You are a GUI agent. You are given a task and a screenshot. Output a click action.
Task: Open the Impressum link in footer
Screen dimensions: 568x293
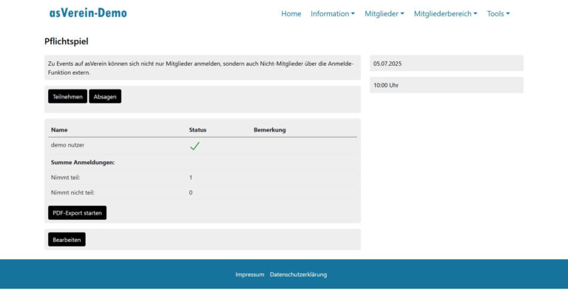point(249,275)
